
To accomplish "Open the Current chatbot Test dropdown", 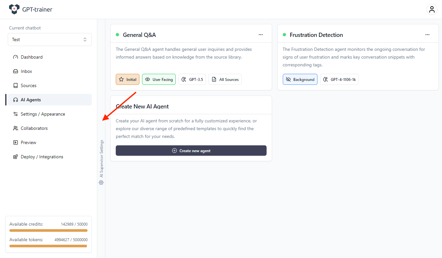I will 50,39.
